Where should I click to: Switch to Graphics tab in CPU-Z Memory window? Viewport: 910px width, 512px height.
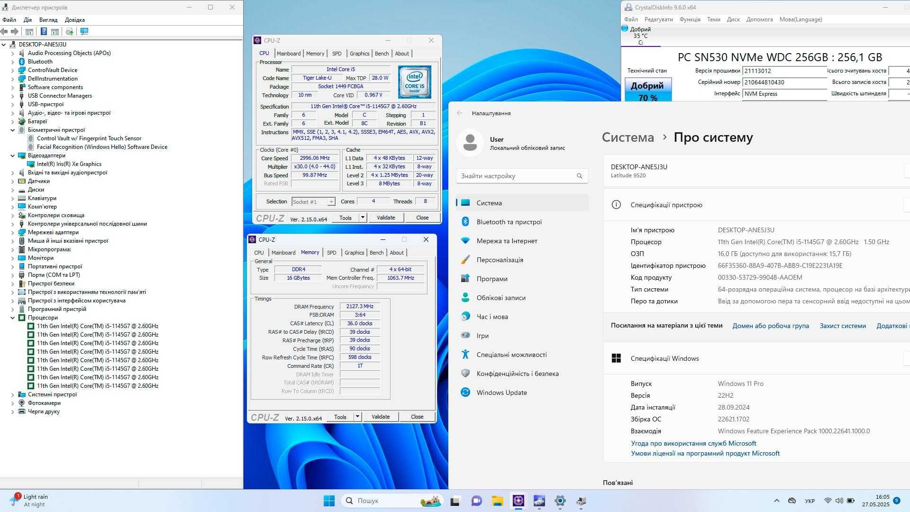pyautogui.click(x=354, y=253)
